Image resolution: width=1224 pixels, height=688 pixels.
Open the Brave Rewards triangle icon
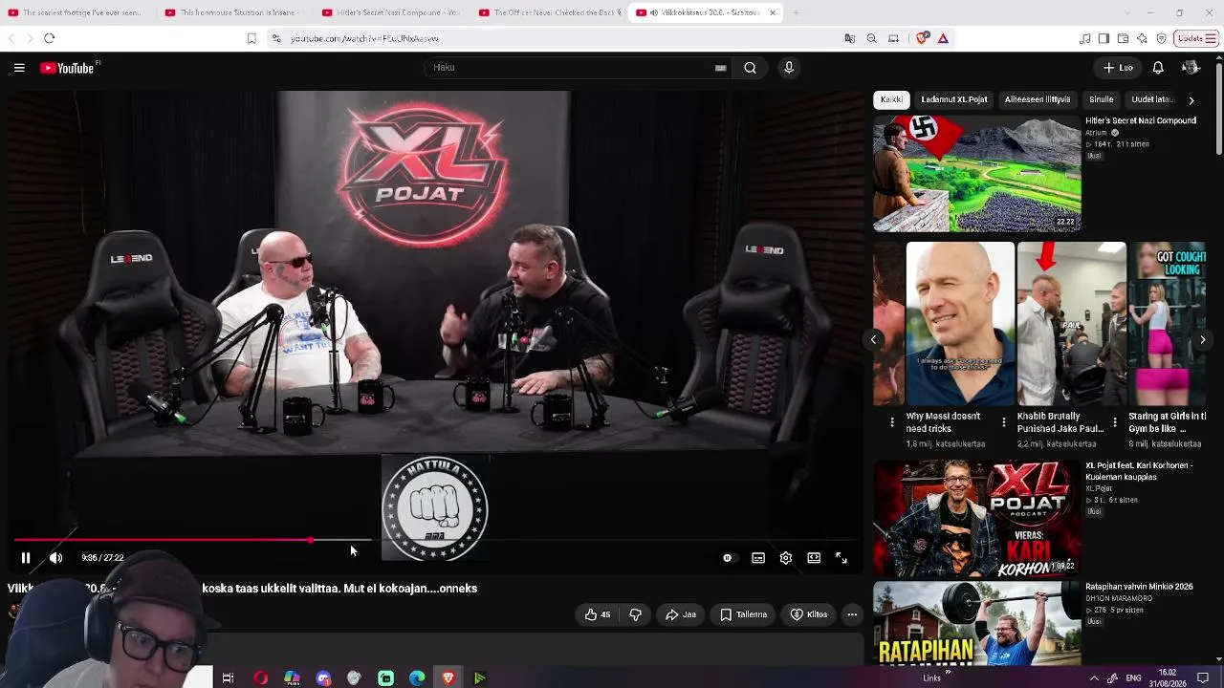pyautogui.click(x=943, y=38)
